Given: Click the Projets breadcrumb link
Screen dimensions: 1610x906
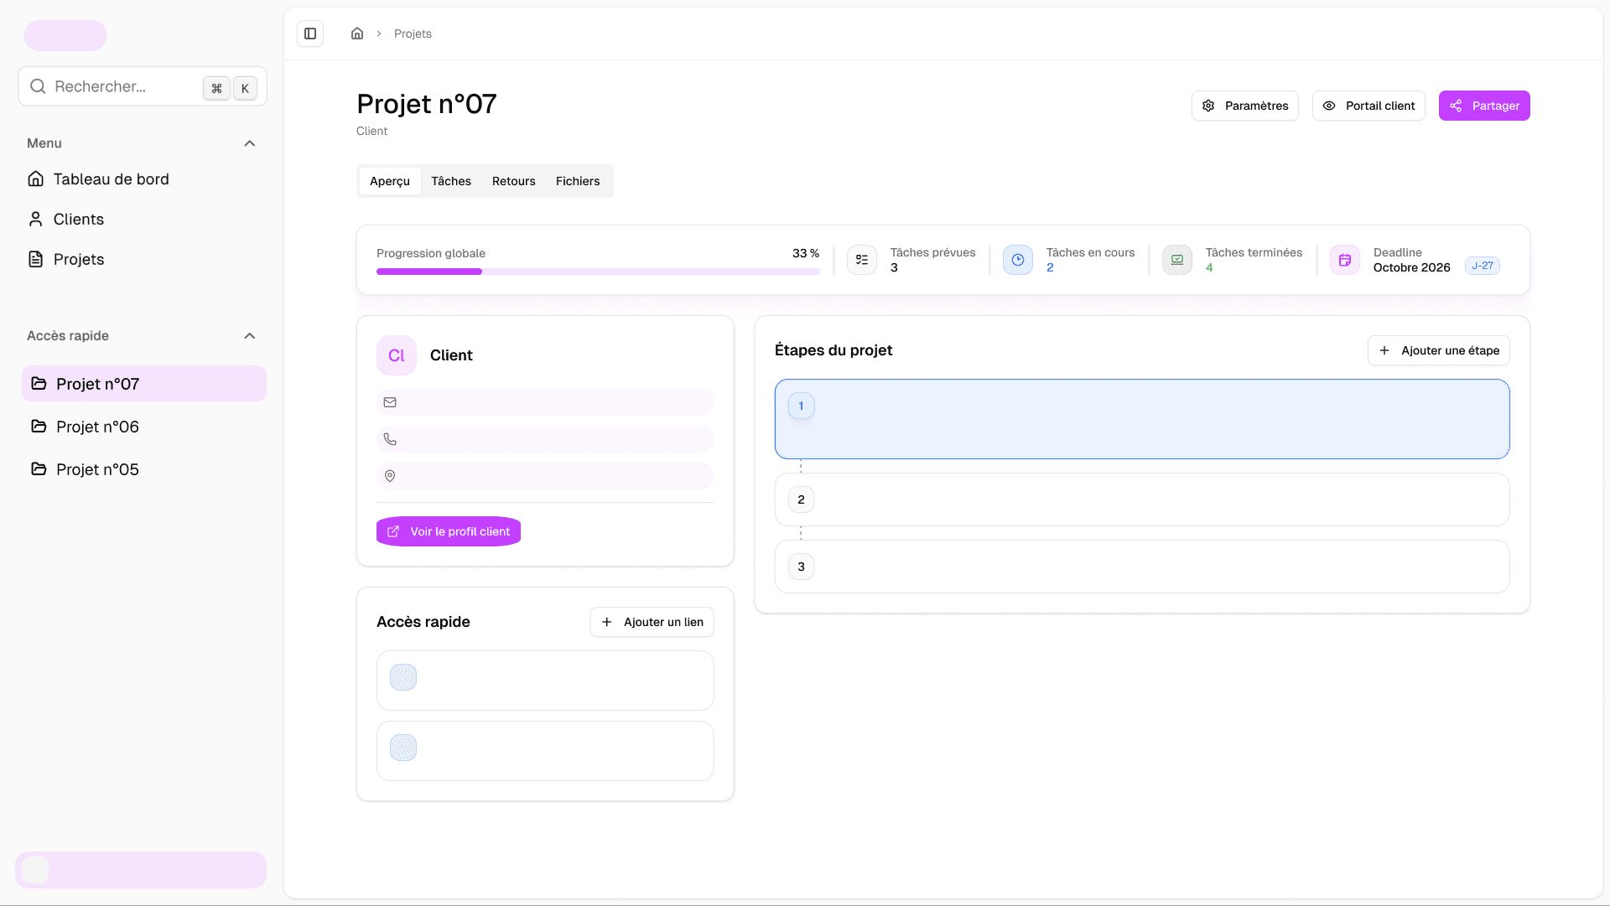Looking at the screenshot, I should [x=413, y=34].
